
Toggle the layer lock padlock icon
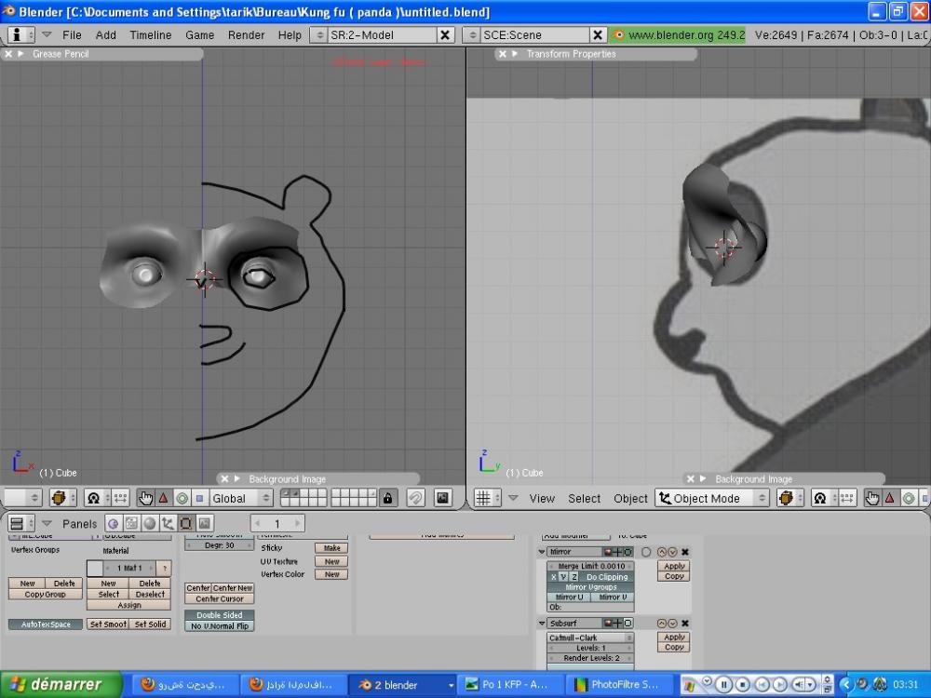coord(387,498)
